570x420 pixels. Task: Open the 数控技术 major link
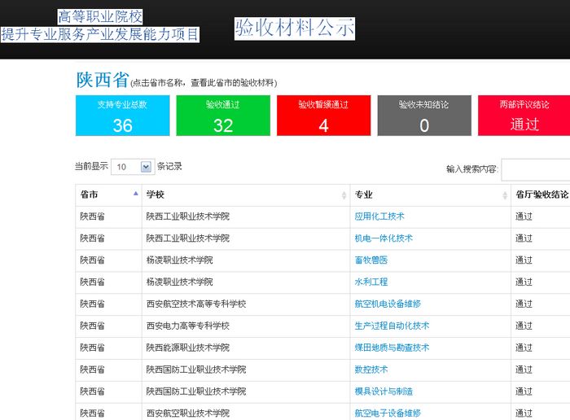(370, 370)
